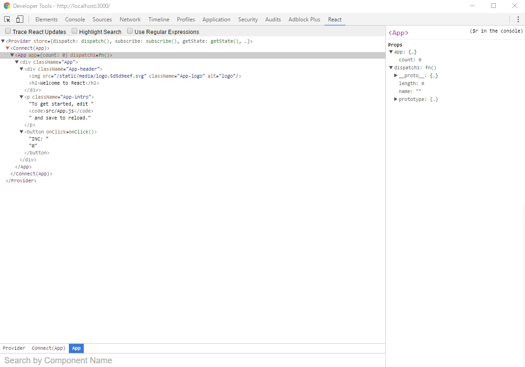Viewport: 525px width, 367px height.
Task: Click the "0" text node under button
Action: (33, 146)
